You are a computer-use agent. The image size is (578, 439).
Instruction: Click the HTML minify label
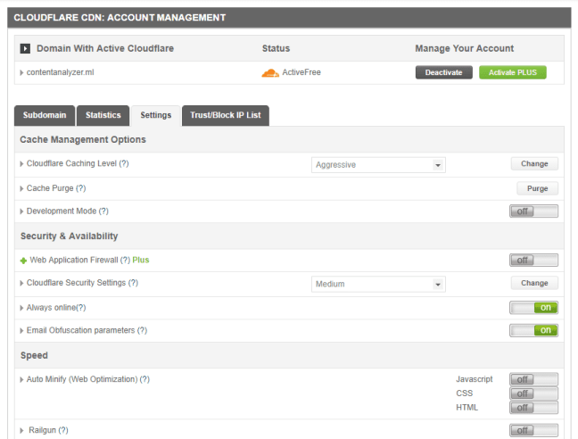click(x=467, y=407)
